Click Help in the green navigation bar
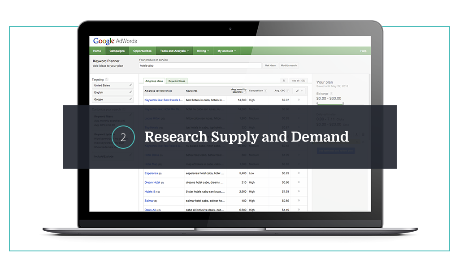 (363, 51)
